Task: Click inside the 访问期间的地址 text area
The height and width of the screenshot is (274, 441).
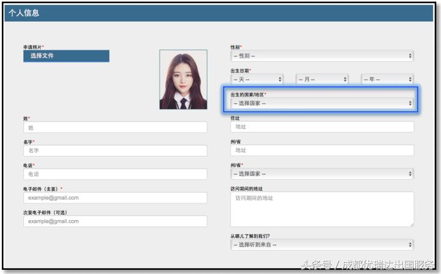Action: pos(322,209)
